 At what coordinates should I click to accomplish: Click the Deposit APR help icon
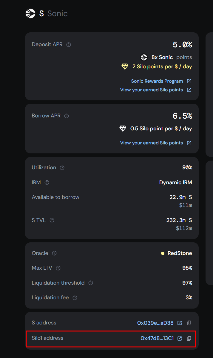(x=69, y=45)
